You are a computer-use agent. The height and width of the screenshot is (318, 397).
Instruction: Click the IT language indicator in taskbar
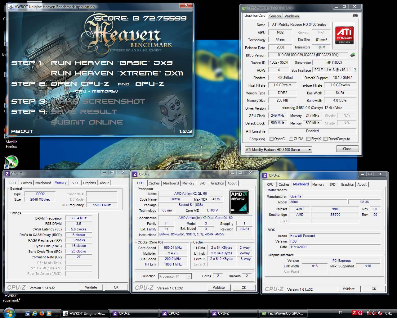point(341,313)
